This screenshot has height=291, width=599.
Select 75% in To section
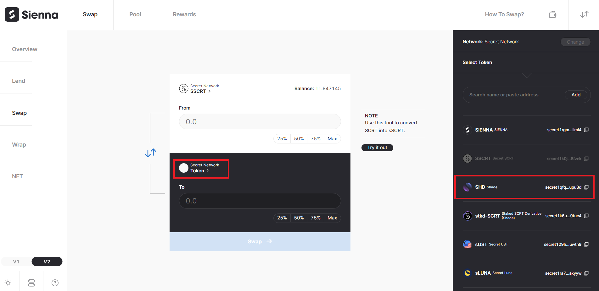pos(316,218)
